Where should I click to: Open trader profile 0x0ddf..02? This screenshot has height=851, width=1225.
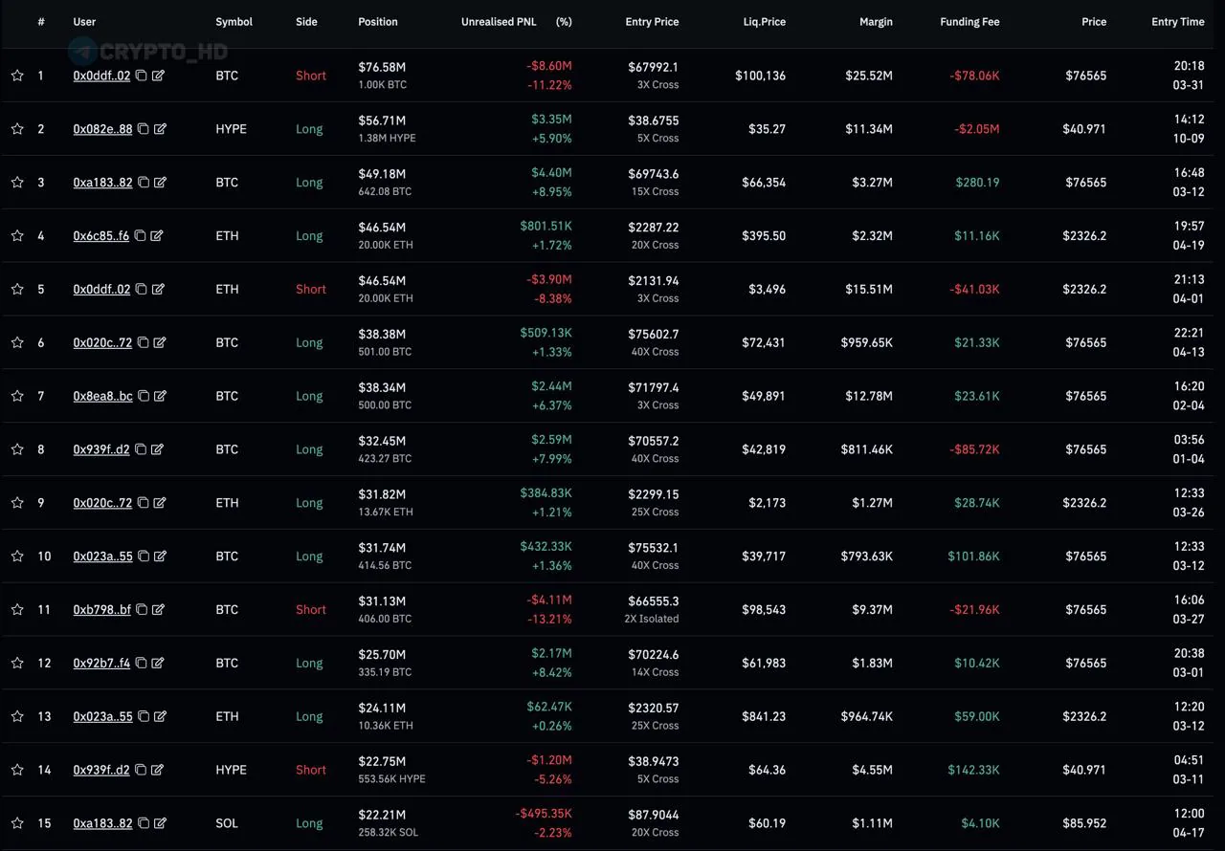point(100,76)
